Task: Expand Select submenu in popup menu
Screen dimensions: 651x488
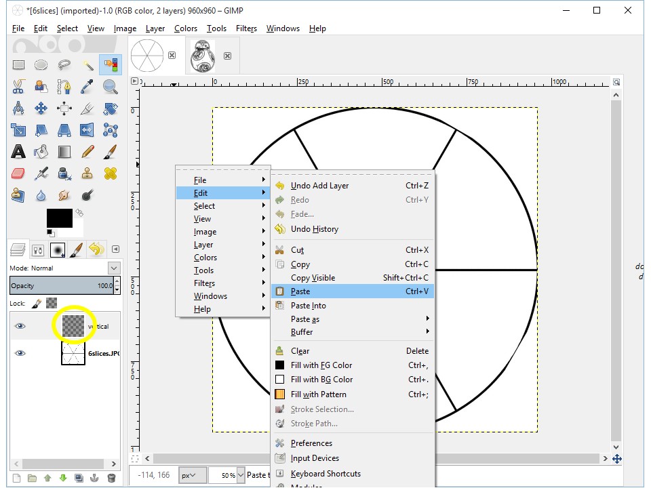Action: click(x=223, y=206)
